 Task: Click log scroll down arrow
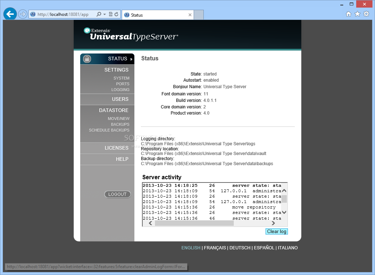tap(284, 212)
